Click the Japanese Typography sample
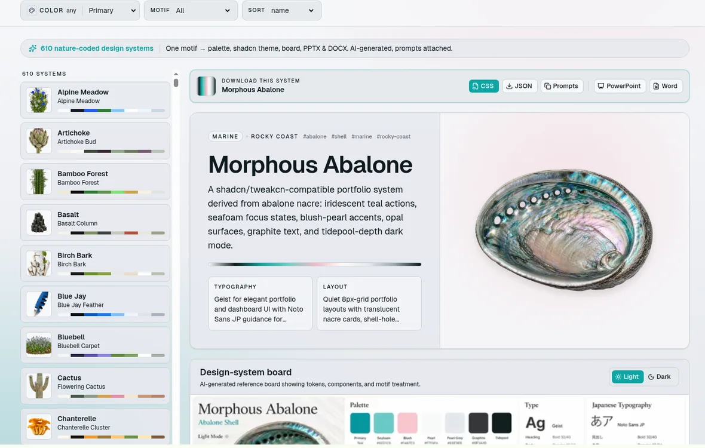This screenshot has height=448, width=705. click(602, 421)
